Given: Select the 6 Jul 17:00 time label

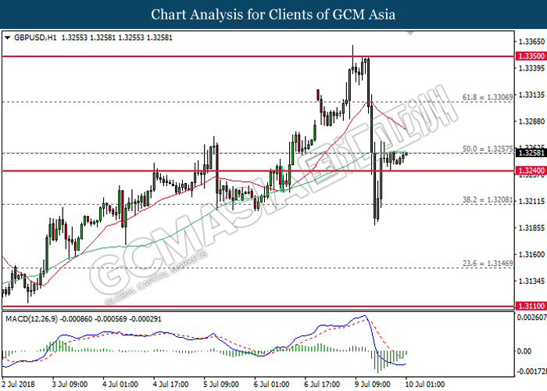Looking at the screenshot, I should [322, 385].
